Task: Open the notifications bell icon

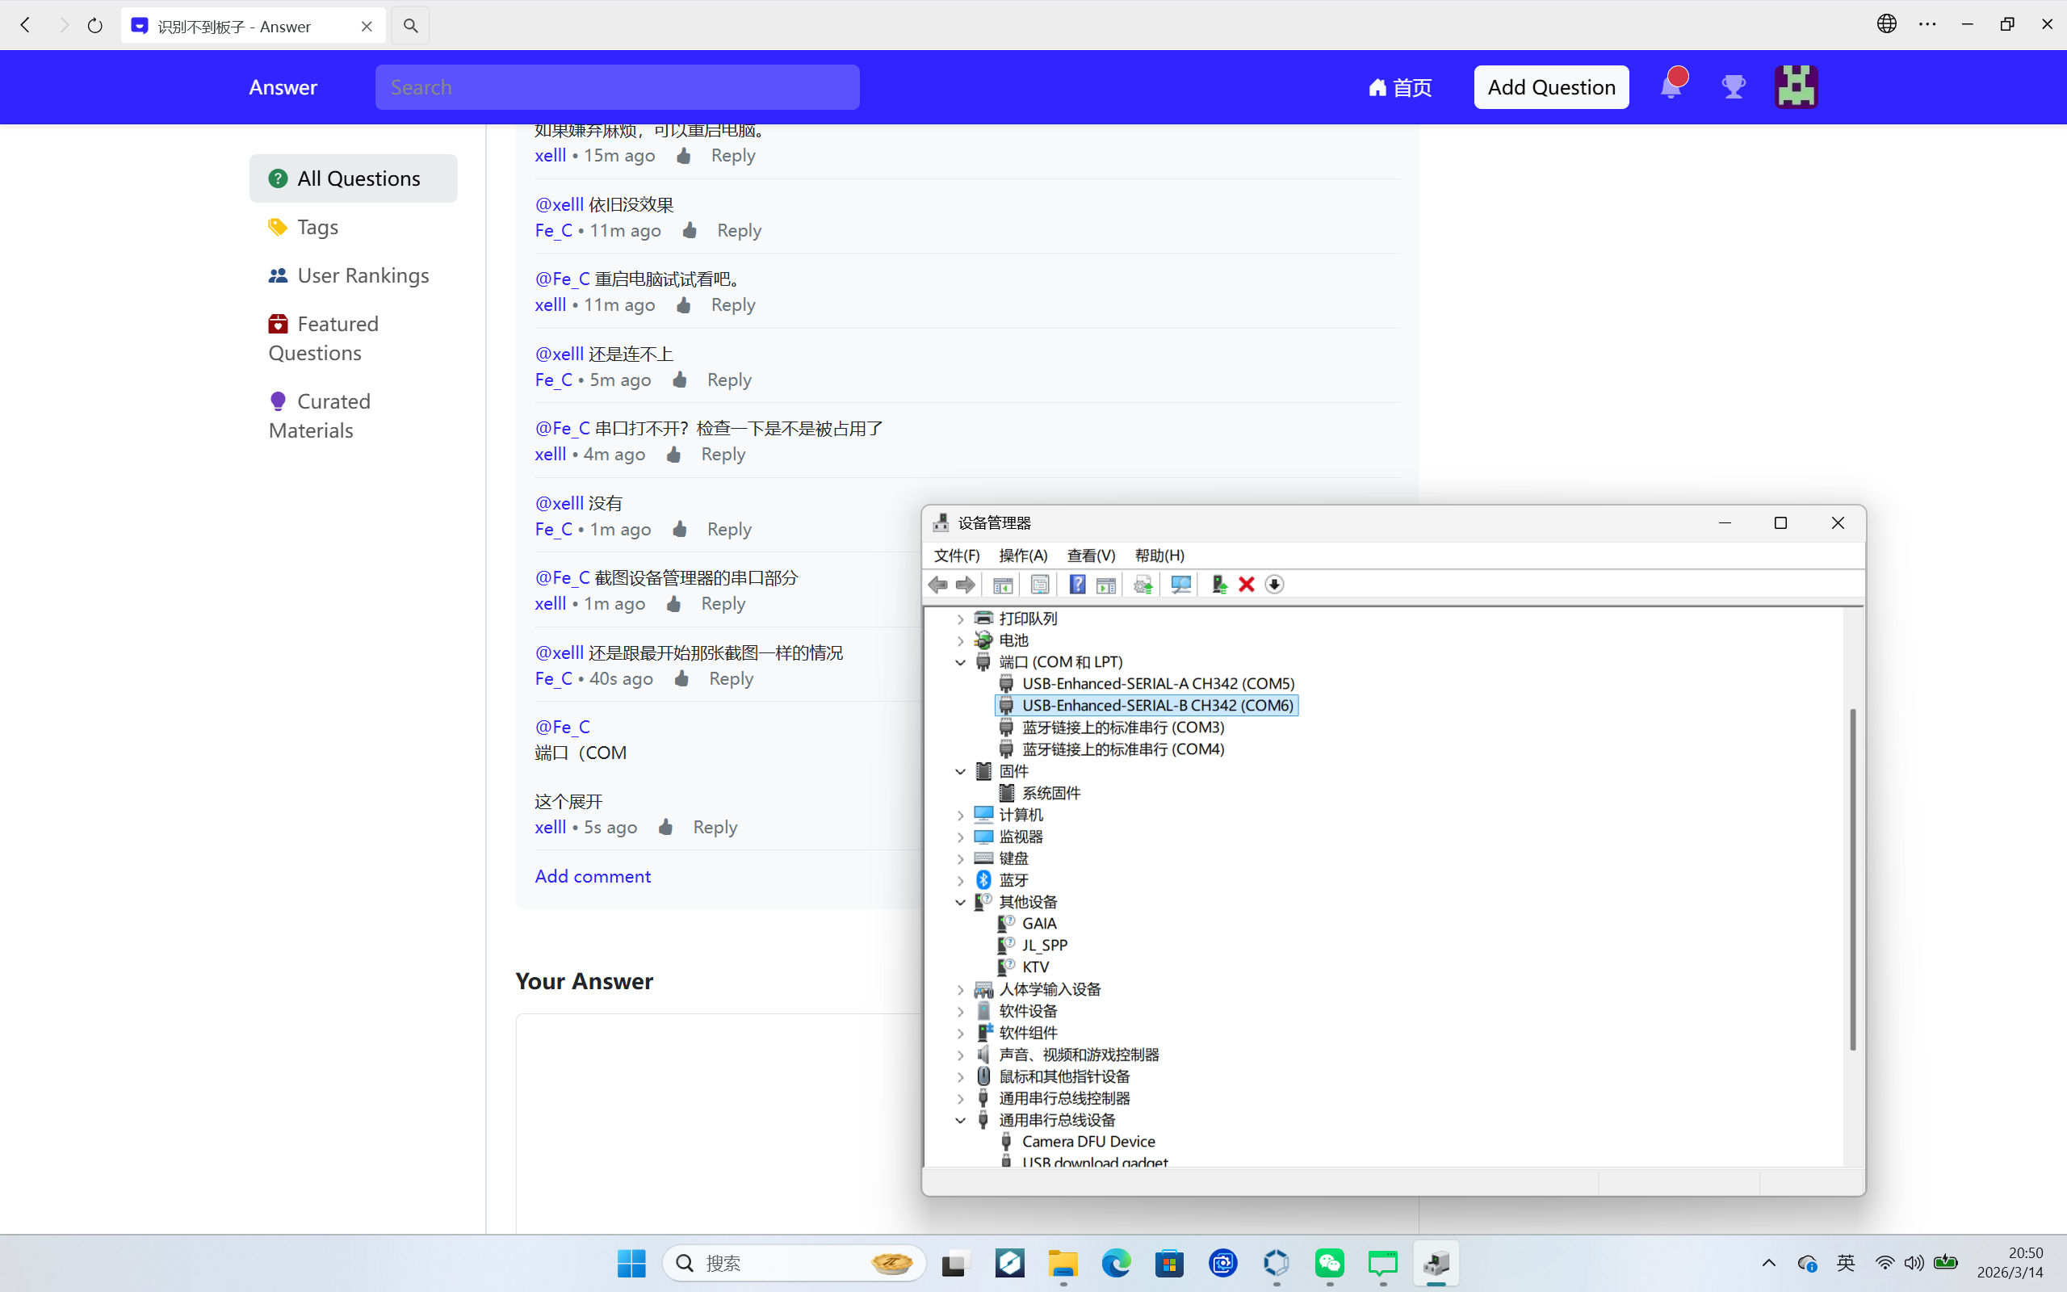Action: point(1671,87)
